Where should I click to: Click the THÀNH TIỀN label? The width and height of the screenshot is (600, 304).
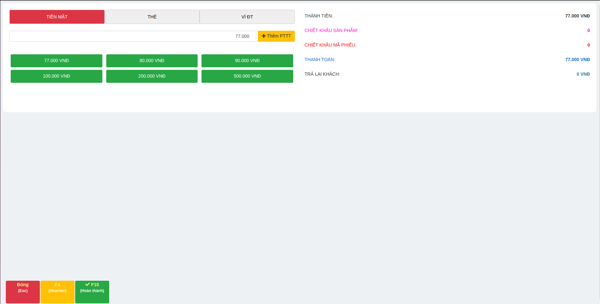click(x=318, y=16)
